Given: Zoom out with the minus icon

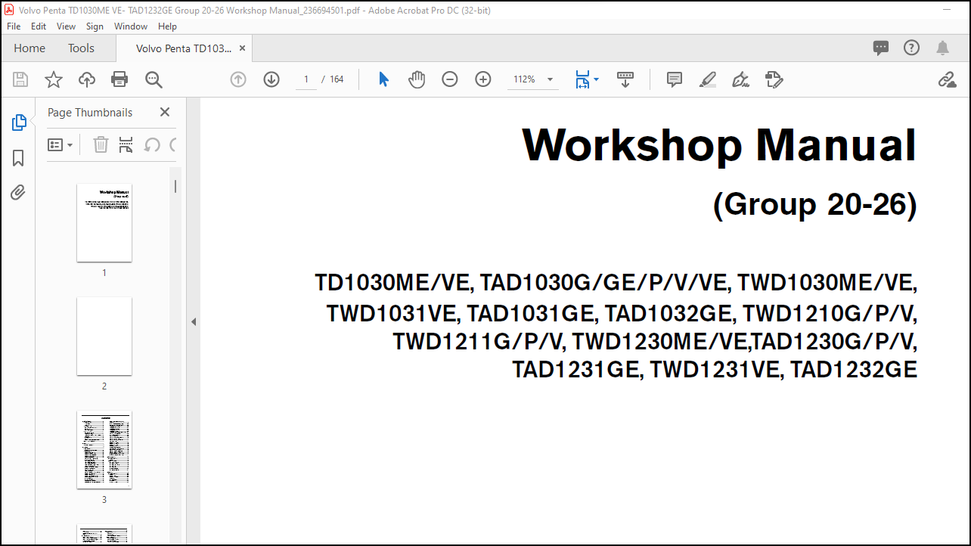Looking at the screenshot, I should pyautogui.click(x=450, y=79).
